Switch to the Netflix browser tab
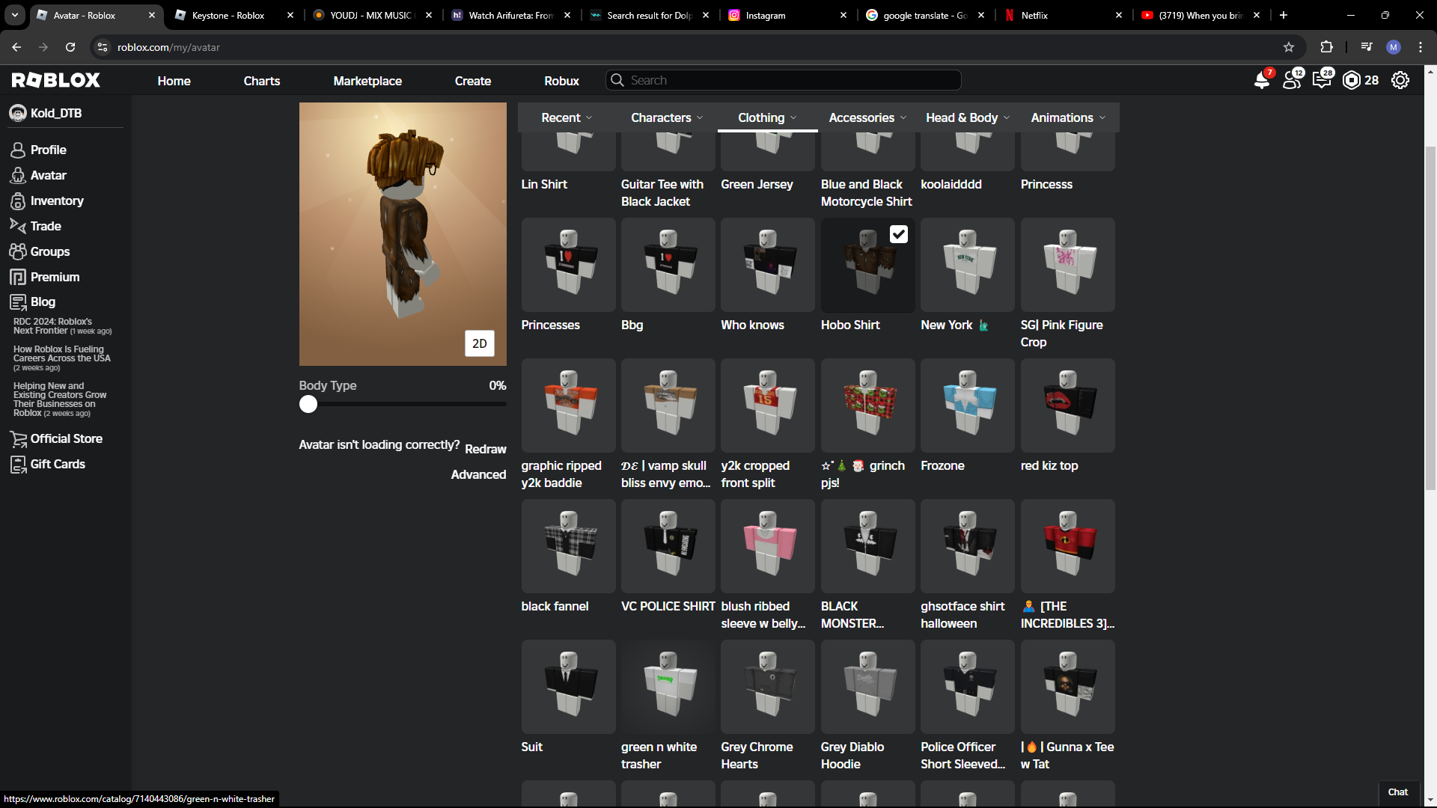The width and height of the screenshot is (1437, 808). pyautogui.click(x=1063, y=15)
